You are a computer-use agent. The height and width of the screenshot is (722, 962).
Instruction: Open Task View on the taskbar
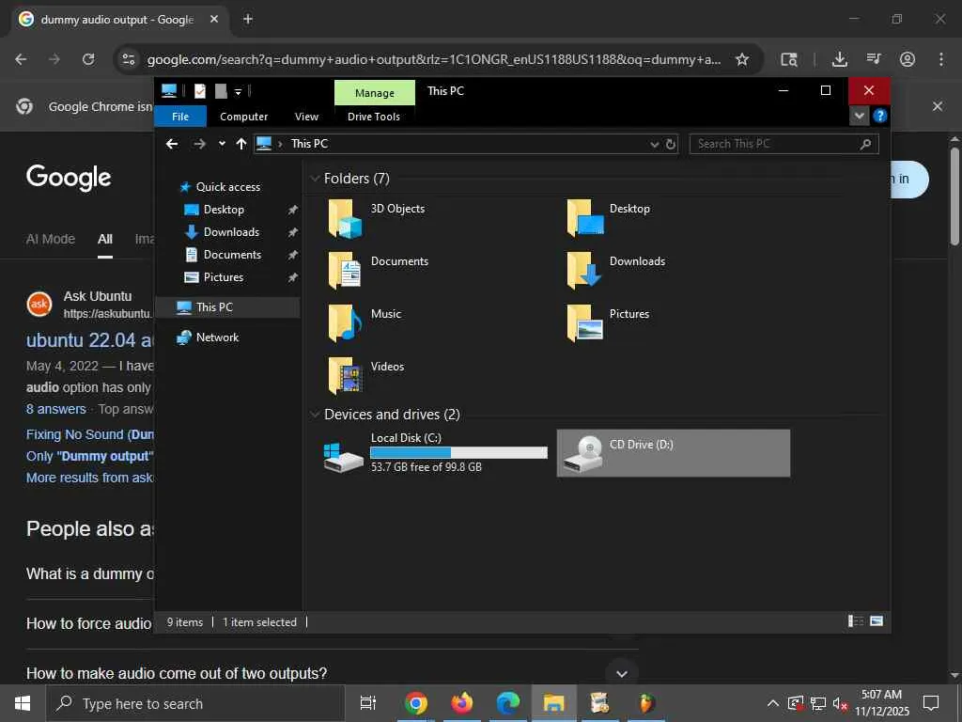coord(368,703)
